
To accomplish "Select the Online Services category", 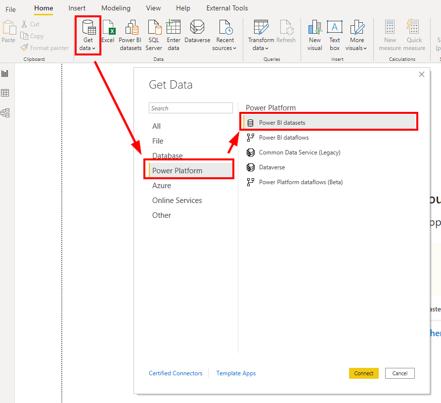I will pyautogui.click(x=177, y=201).
